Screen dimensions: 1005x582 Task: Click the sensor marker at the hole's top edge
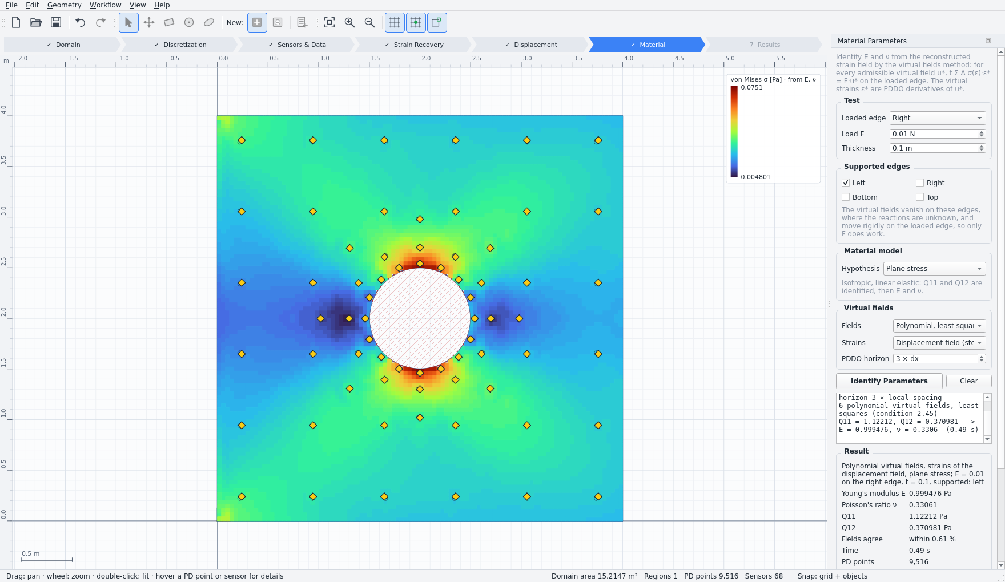click(420, 264)
